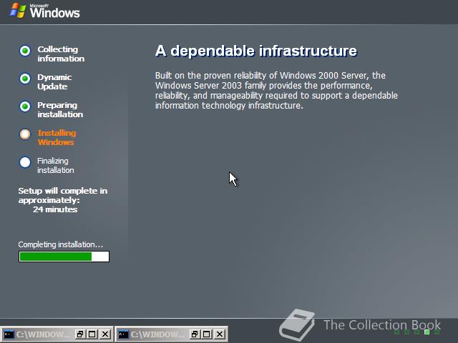Click title of the second minimized C:\WINDOW... window
458x343 pixels.
tap(157, 334)
